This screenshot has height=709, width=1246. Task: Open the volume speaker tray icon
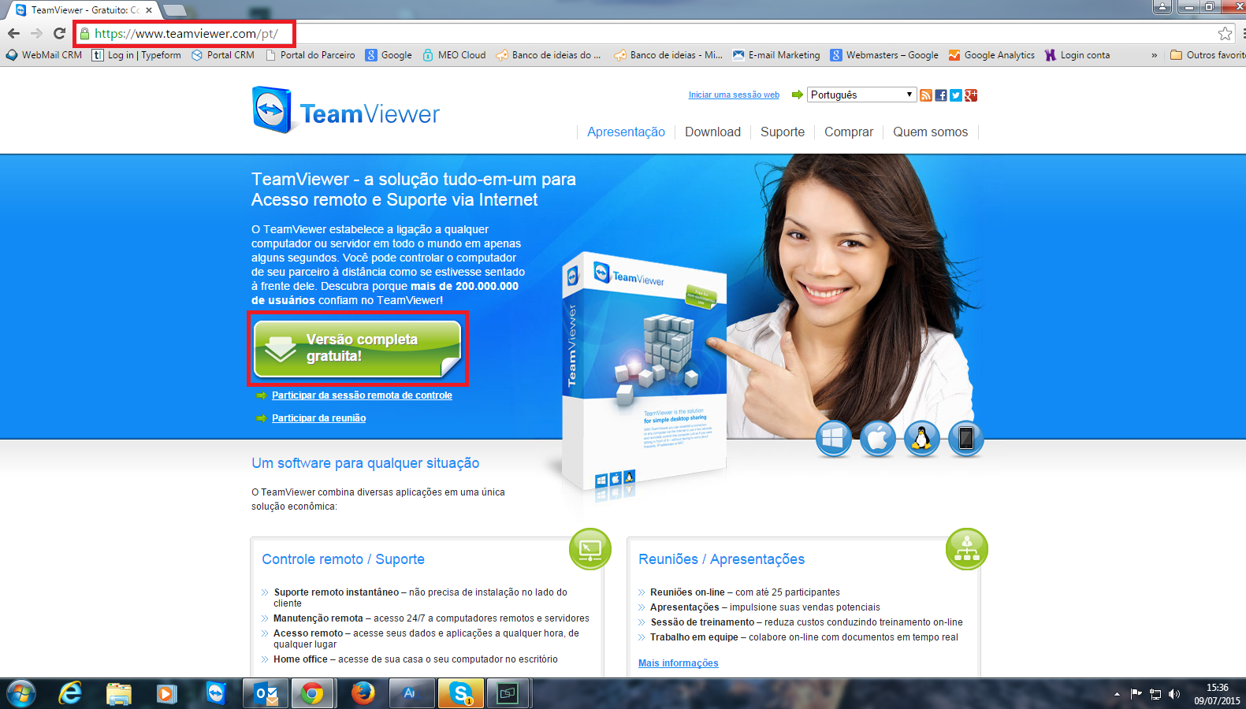(1174, 694)
